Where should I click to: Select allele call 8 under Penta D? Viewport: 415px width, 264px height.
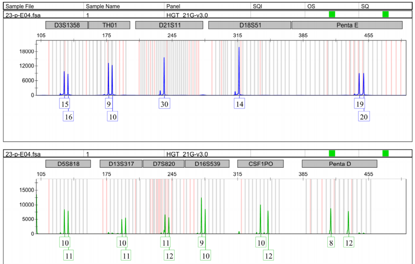coord(331,243)
